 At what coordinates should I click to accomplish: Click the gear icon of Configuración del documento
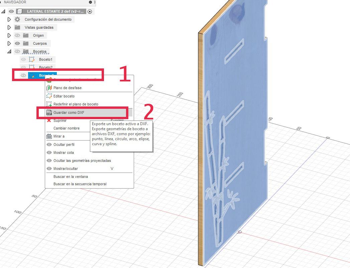(17, 19)
